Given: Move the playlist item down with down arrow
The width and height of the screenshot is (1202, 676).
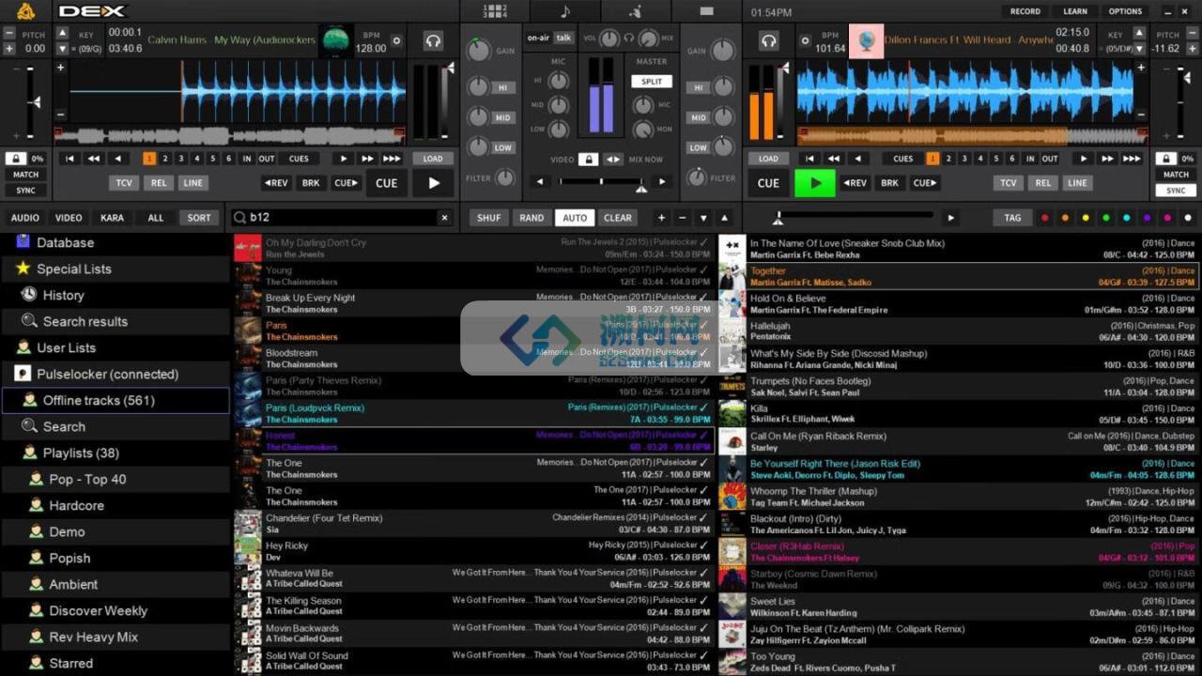Looking at the screenshot, I should click(703, 218).
